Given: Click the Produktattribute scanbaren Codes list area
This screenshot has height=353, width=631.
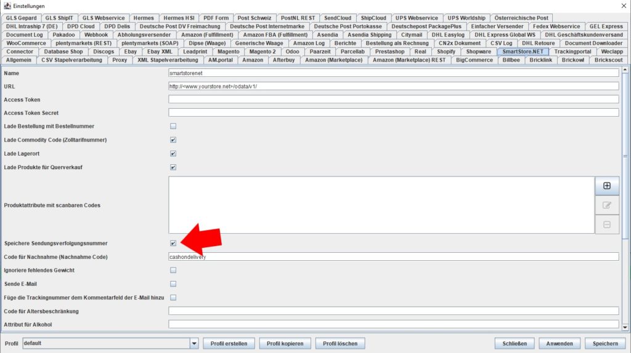Looking at the screenshot, I should point(381,205).
